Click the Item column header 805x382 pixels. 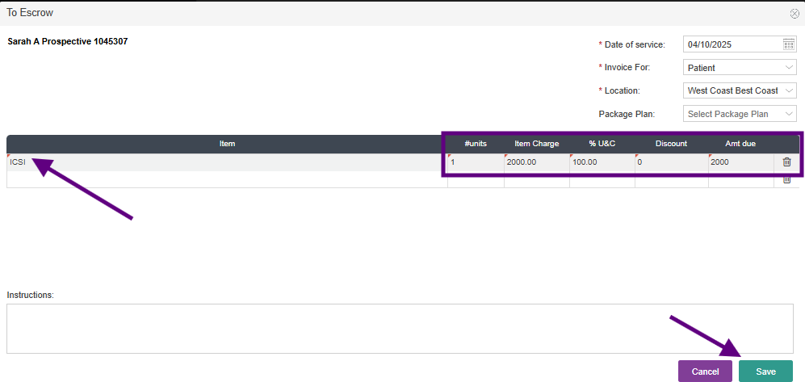227,144
